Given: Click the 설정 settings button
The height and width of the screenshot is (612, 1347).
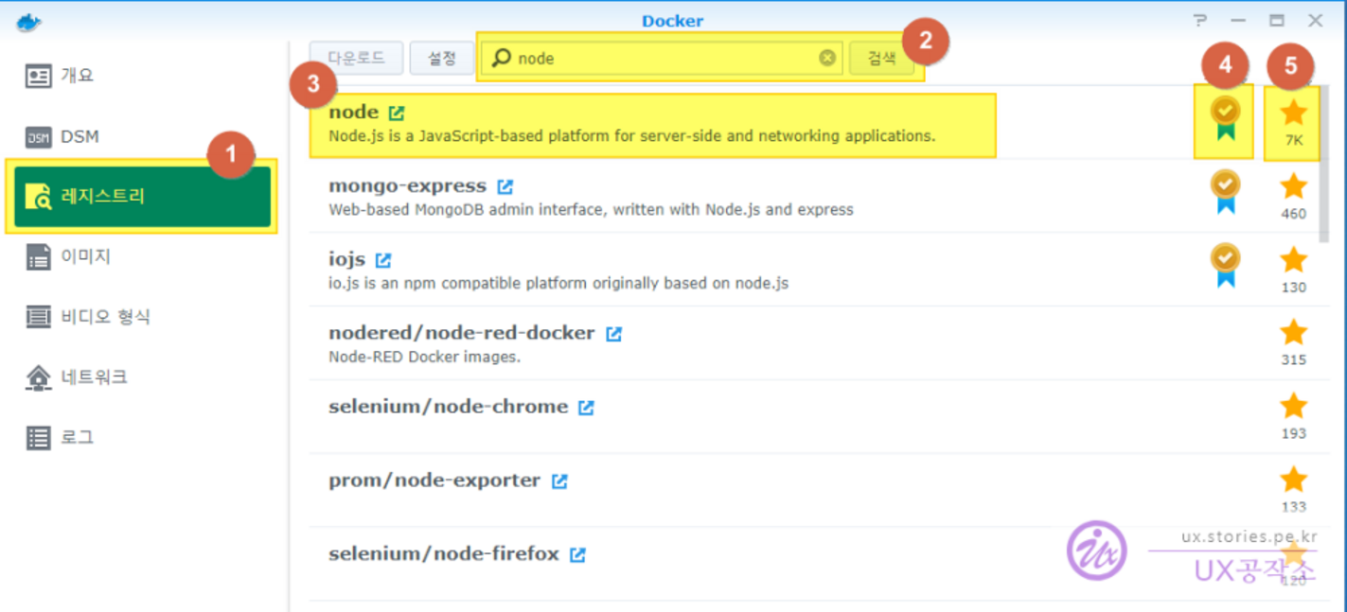Looking at the screenshot, I should coord(441,58).
